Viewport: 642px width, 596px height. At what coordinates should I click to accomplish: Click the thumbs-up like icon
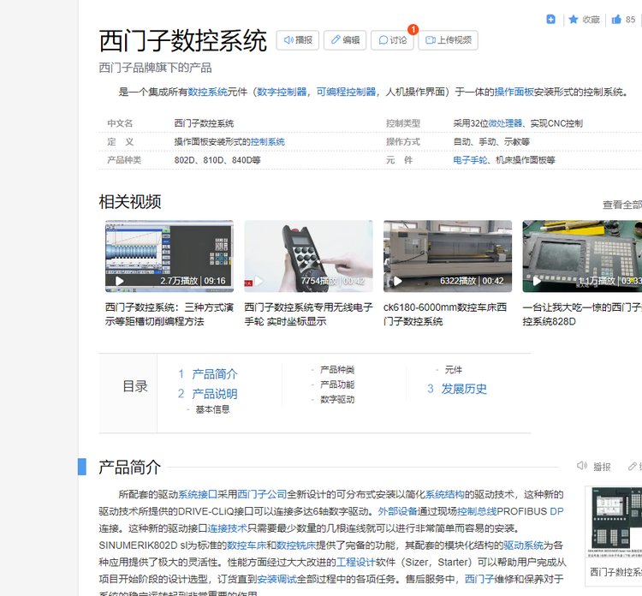pyautogui.click(x=616, y=19)
